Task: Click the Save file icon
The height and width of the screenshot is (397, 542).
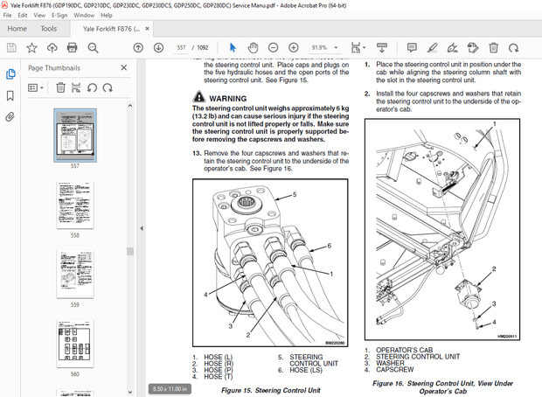Action: (x=11, y=48)
